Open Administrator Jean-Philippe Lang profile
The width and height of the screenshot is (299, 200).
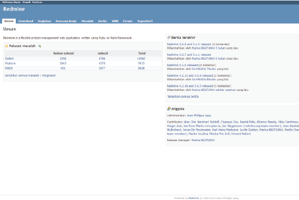(x=199, y=115)
